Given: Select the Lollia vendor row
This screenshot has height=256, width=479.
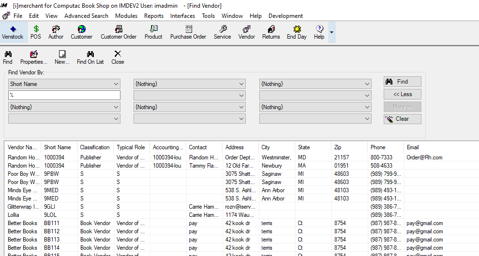Looking at the screenshot, I should (241, 215).
